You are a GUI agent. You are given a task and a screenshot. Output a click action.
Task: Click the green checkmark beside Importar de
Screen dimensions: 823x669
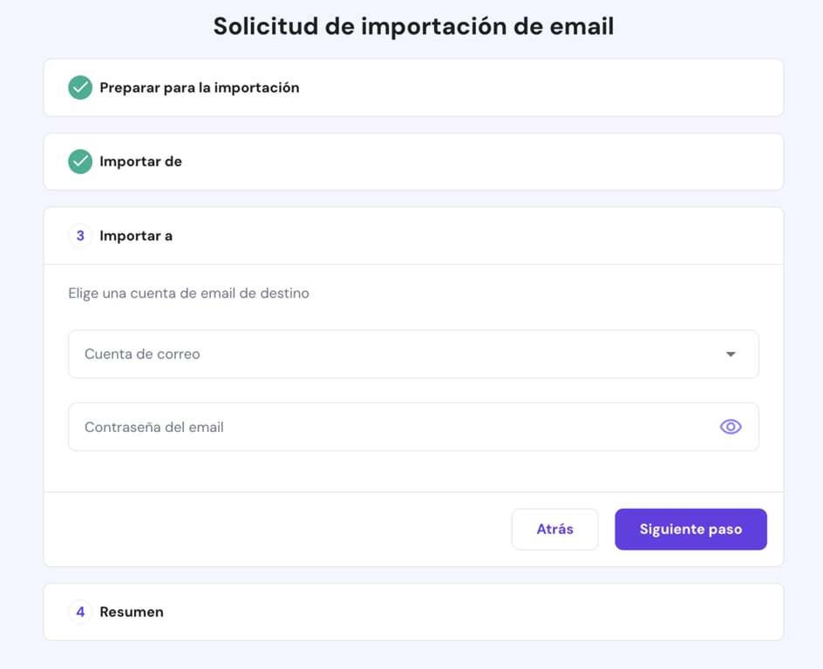point(79,161)
